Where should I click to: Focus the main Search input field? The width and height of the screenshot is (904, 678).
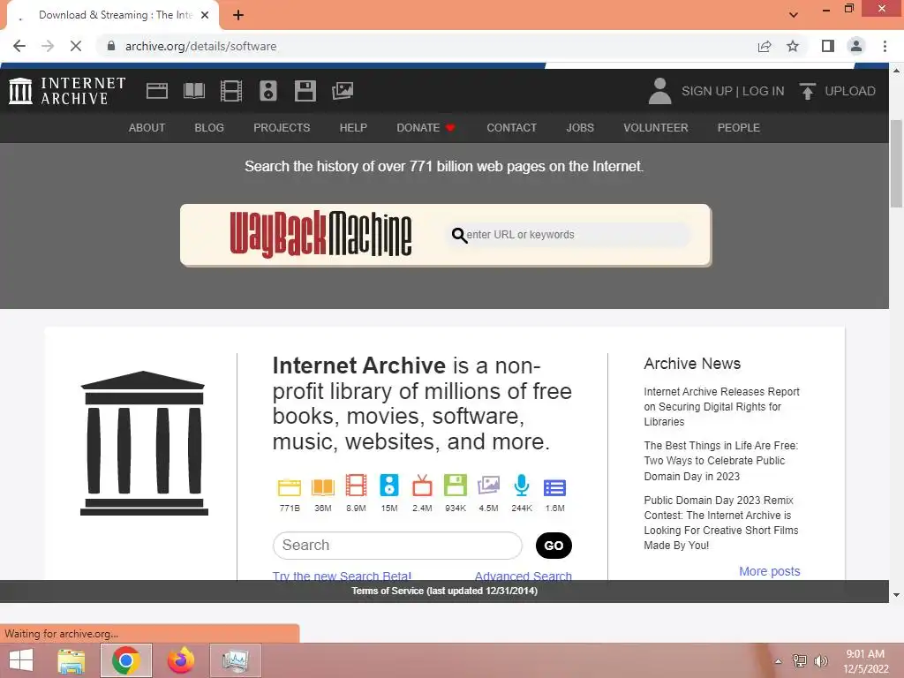[397, 546]
